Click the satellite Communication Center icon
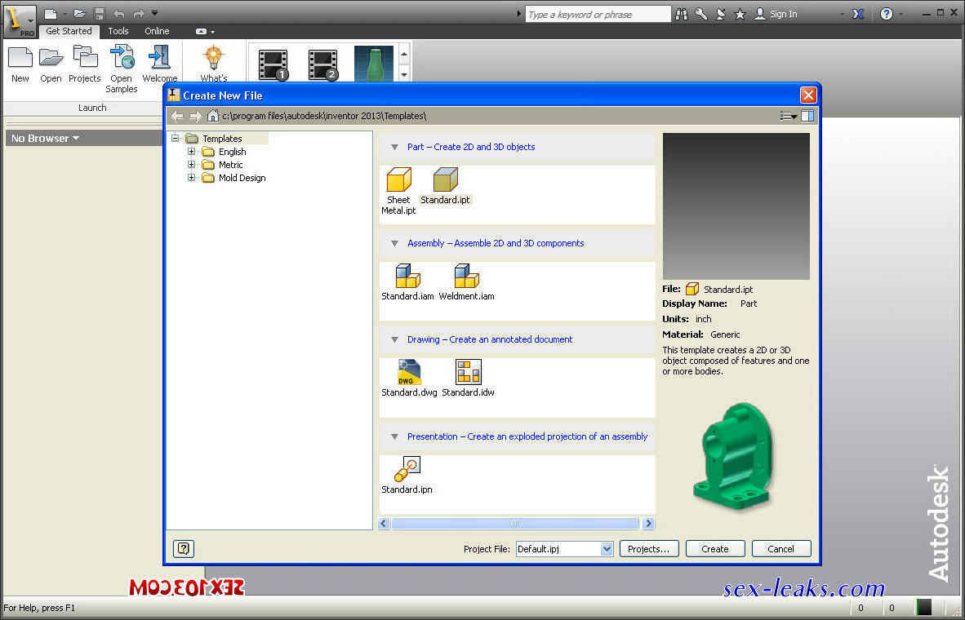 pyautogui.click(x=721, y=14)
